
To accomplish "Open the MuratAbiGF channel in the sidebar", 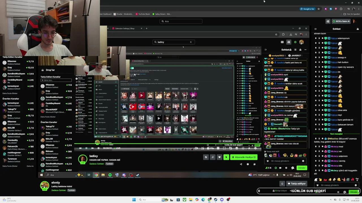I will 56,111.
